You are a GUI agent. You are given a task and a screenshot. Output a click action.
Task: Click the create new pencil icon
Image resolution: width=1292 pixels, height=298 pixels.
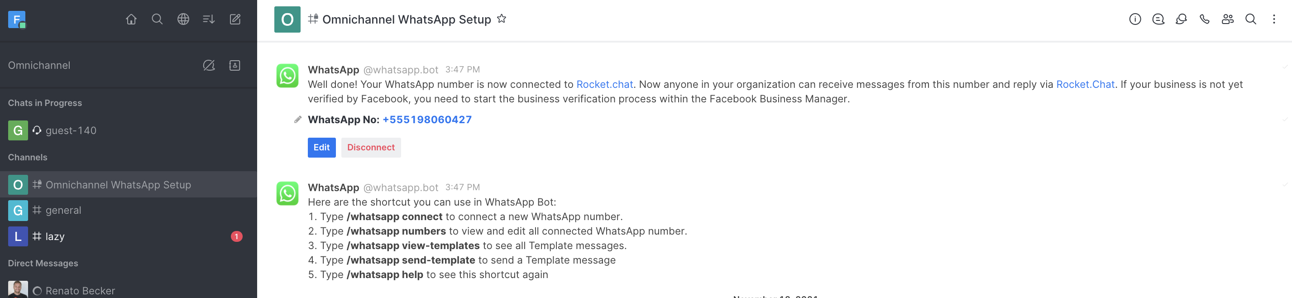(235, 19)
